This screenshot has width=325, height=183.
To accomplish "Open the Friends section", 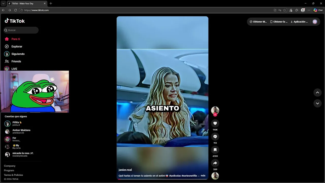I will [x=13, y=61].
